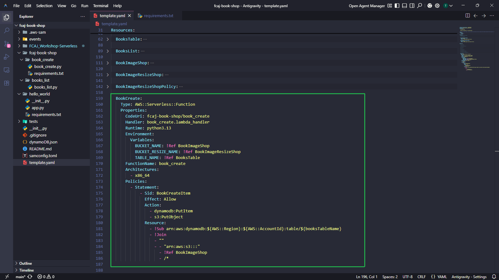Click the remote window icon in status bar
The height and width of the screenshot is (280, 499).
click(x=7, y=277)
